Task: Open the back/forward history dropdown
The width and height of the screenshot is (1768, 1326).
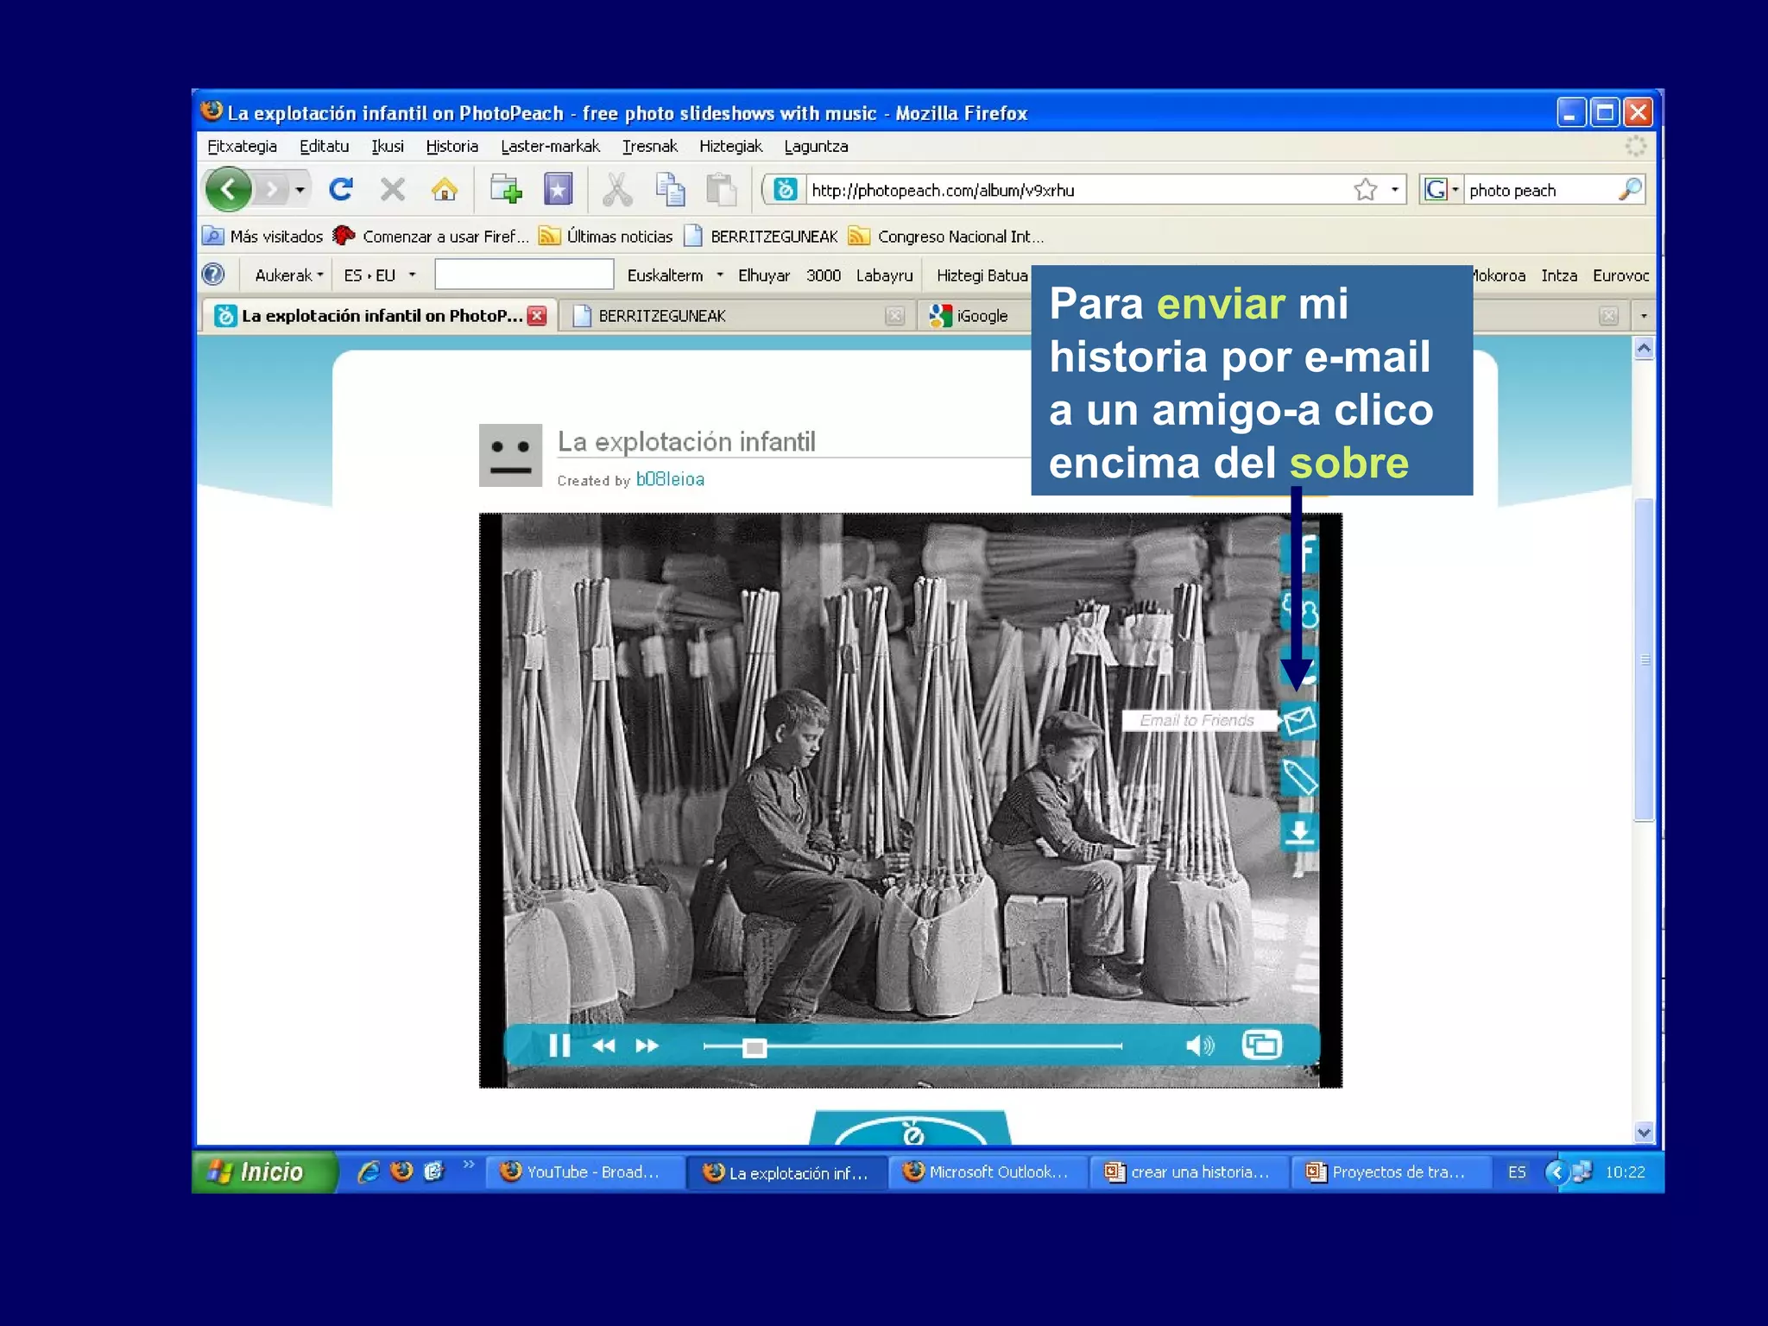Action: click(300, 189)
